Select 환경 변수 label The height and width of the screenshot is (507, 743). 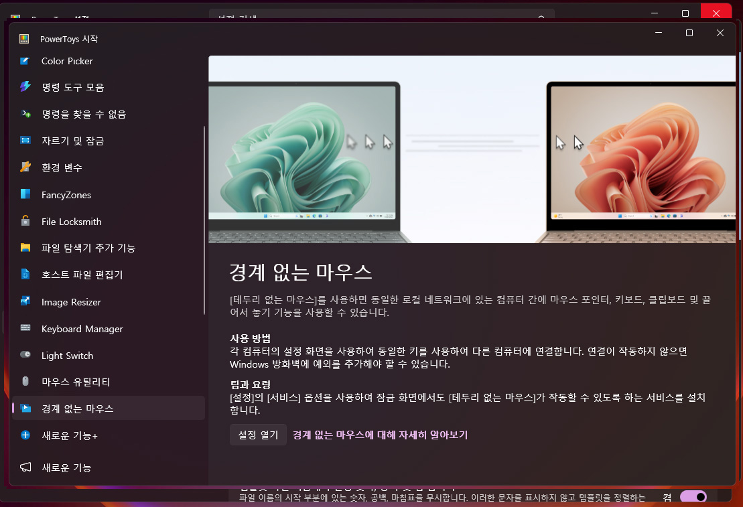[x=62, y=167]
